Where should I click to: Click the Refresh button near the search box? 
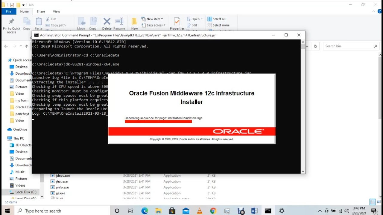click(x=315, y=46)
